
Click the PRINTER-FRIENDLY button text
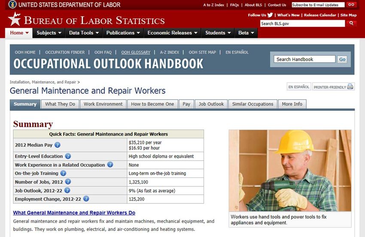330,87
